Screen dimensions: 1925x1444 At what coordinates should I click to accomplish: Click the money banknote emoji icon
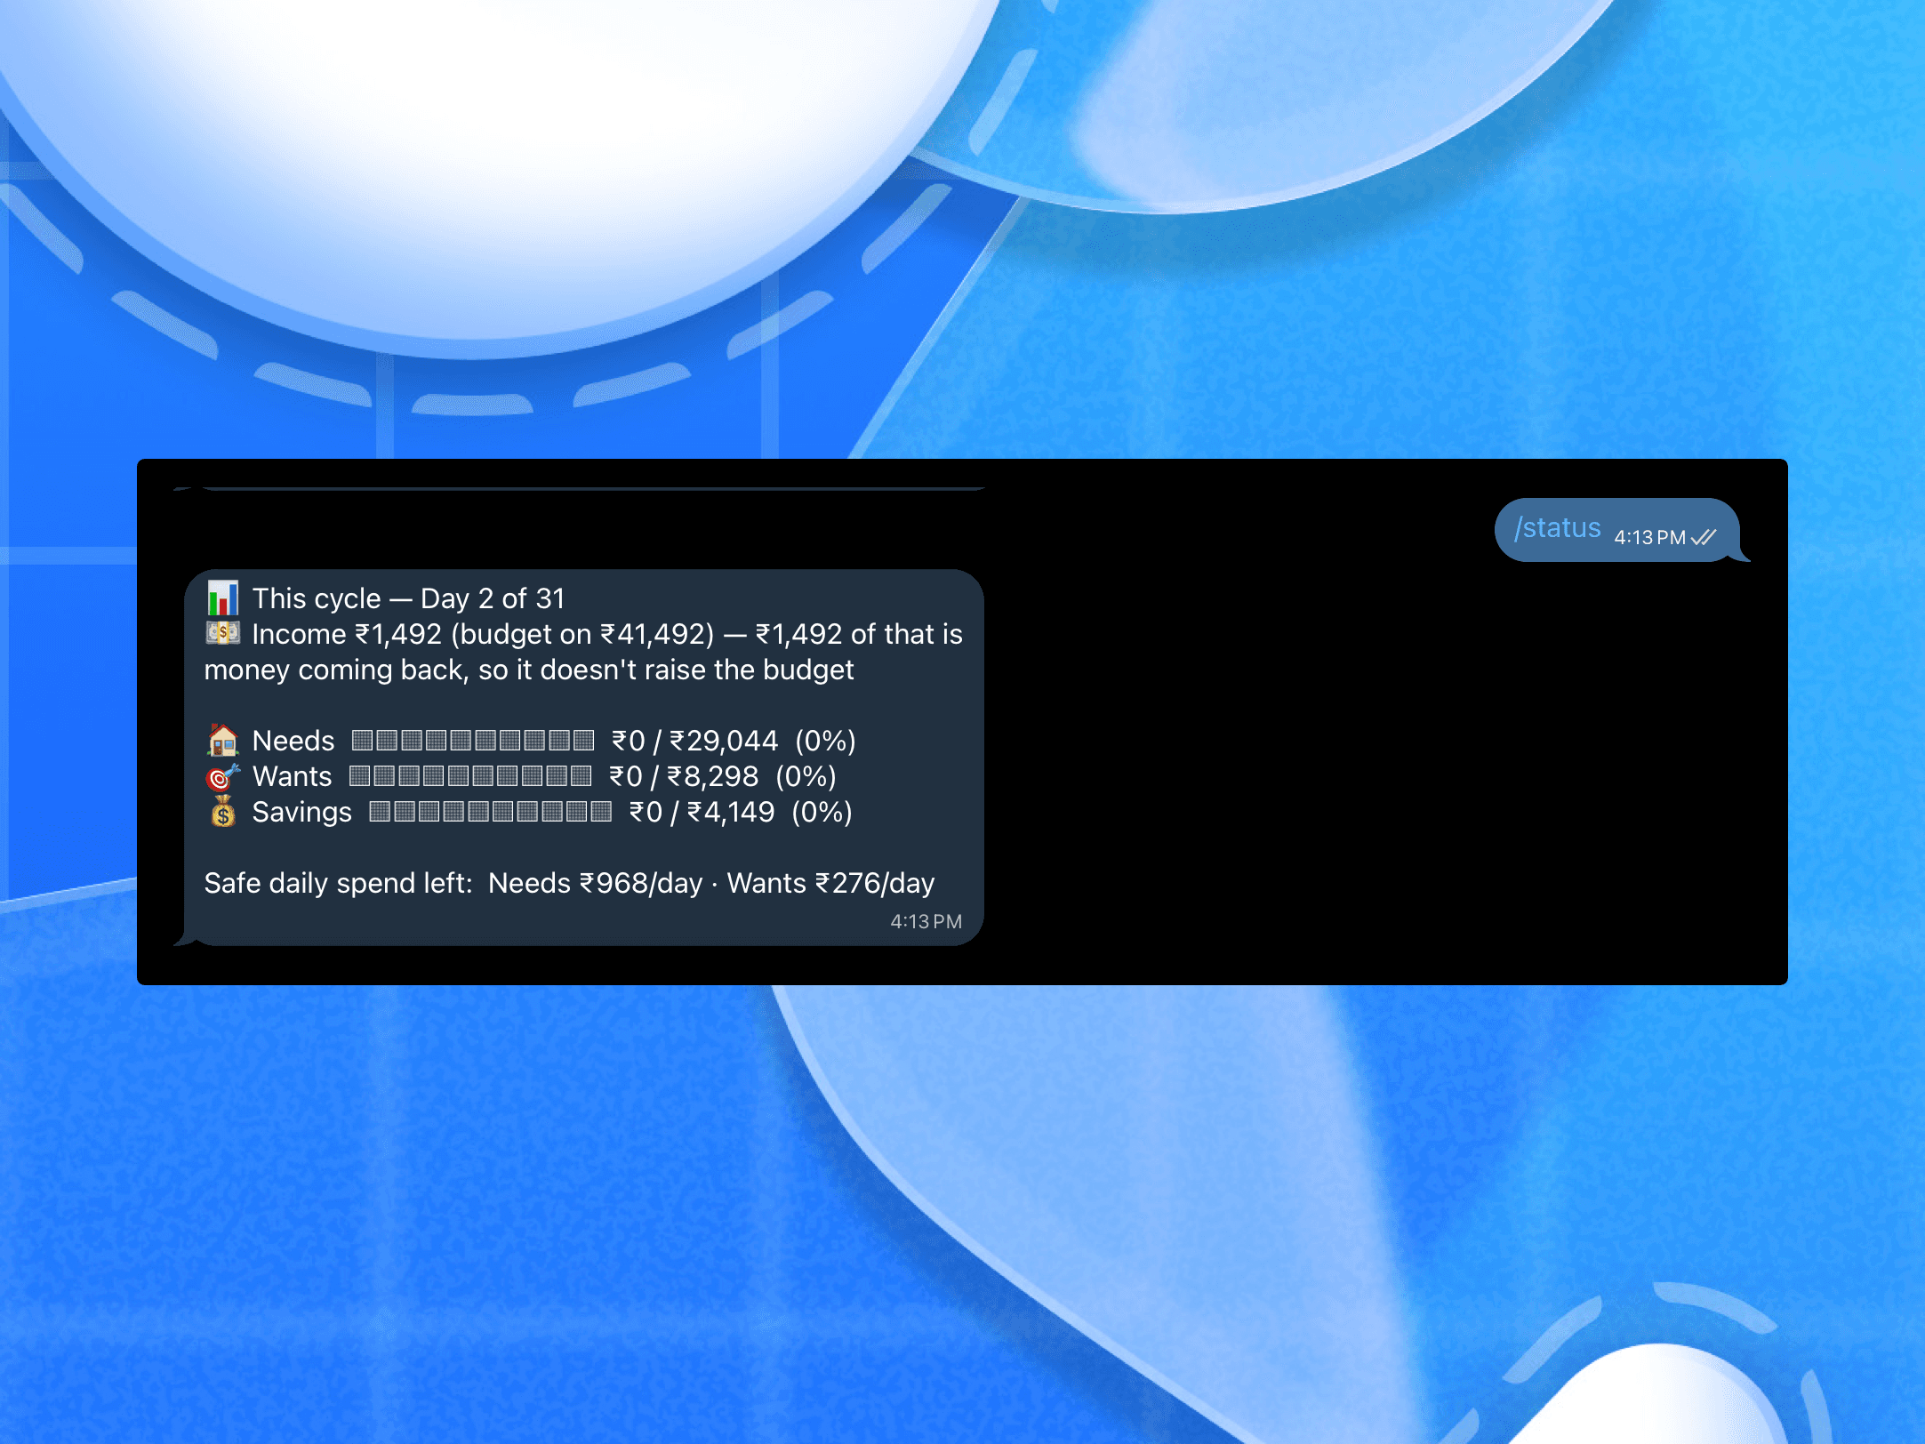222,633
